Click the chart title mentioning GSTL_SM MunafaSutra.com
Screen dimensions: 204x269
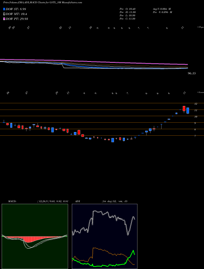pos(42,2)
